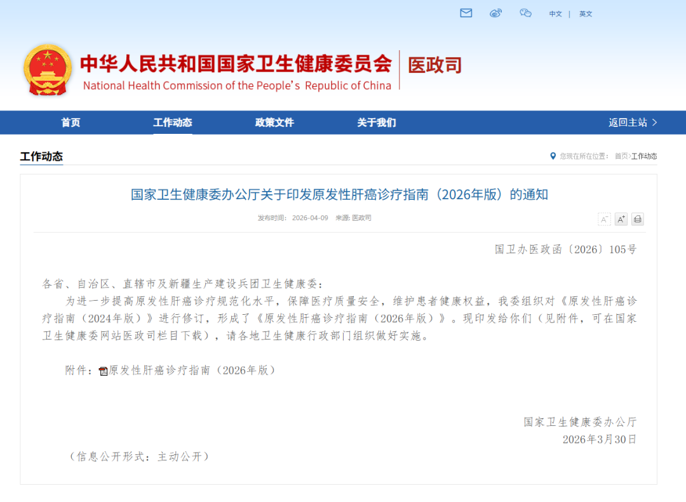Click the 发布时间 label

[272, 218]
